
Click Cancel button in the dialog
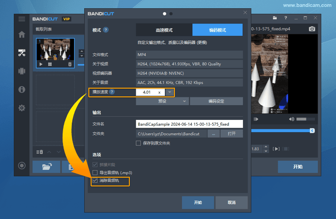232,202
